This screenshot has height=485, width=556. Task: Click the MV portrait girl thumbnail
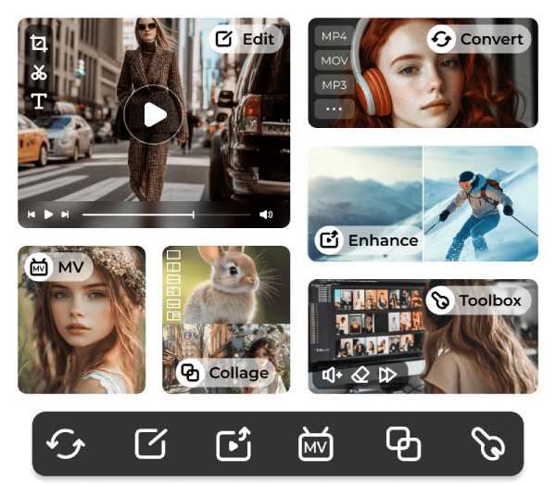pyautogui.click(x=82, y=320)
